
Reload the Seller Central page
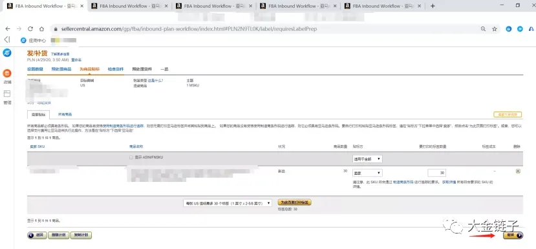coord(30,29)
